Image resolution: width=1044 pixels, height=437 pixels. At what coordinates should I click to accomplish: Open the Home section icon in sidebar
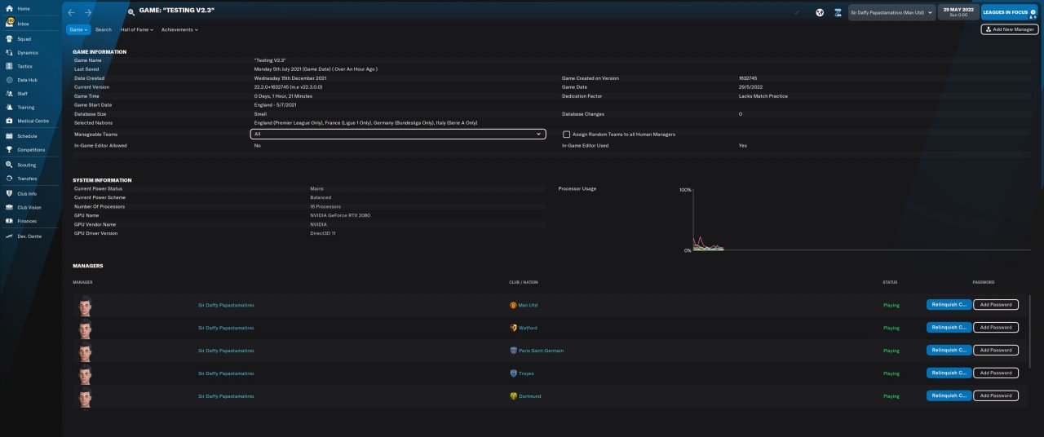point(9,9)
